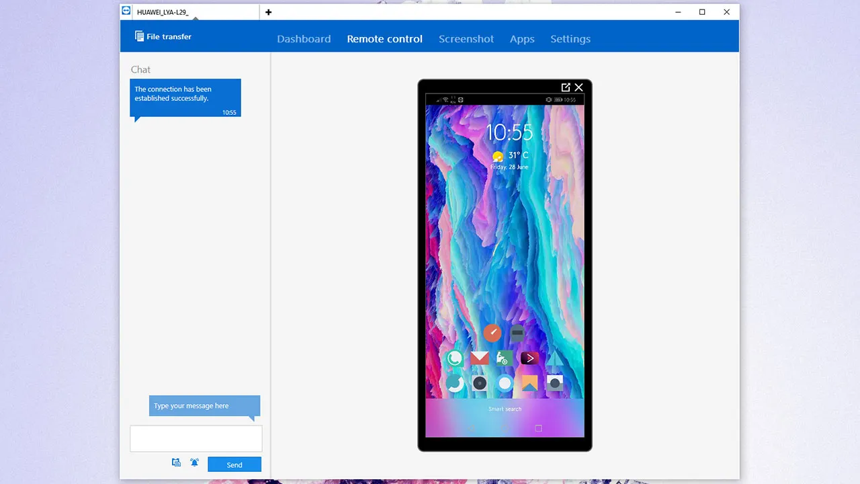Viewport: 860px width, 484px height.
Task: Switch to the Dashboard tab
Action: (304, 39)
